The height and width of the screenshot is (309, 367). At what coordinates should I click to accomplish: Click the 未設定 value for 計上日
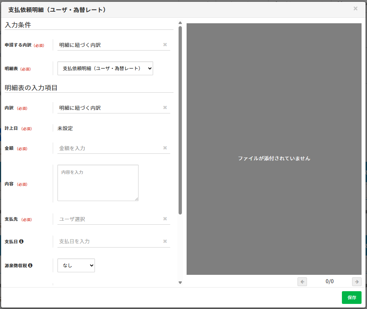click(x=65, y=128)
